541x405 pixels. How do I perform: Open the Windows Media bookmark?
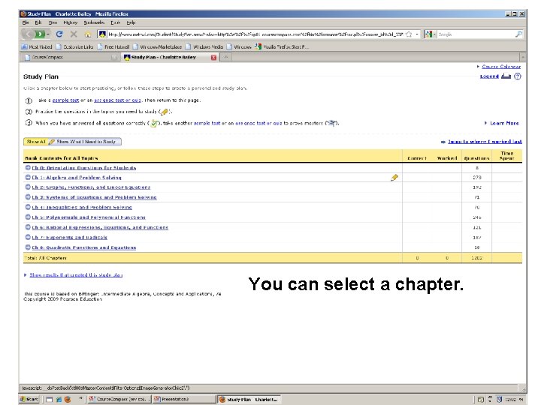[x=204, y=46]
